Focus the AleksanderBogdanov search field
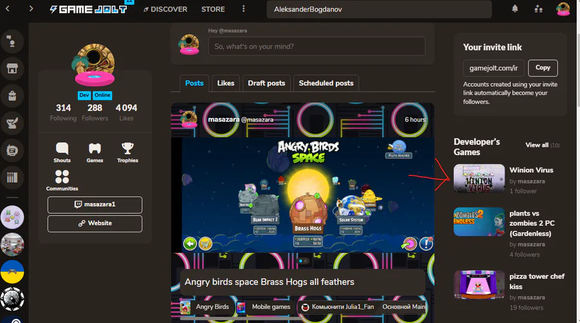Viewport: 580px width, 323px height. (379, 9)
